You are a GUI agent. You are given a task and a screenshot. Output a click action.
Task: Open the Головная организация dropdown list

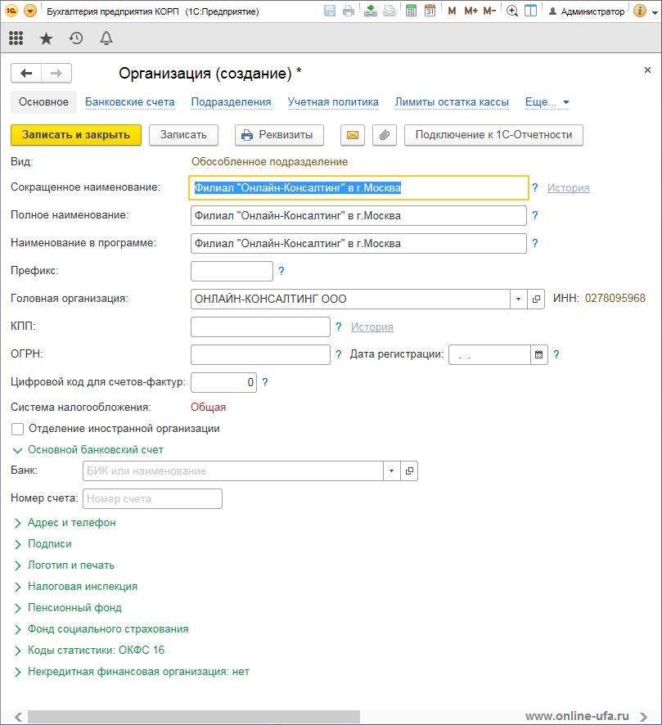[x=518, y=299]
